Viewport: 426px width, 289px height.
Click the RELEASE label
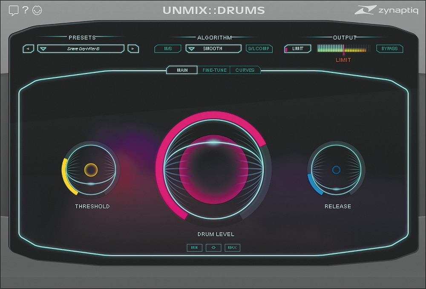pos(338,206)
